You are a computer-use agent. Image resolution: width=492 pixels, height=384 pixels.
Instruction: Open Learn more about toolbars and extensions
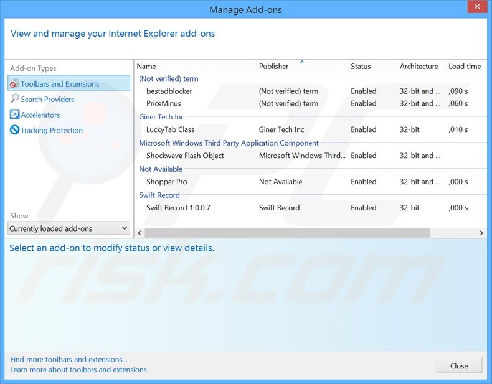pos(78,370)
